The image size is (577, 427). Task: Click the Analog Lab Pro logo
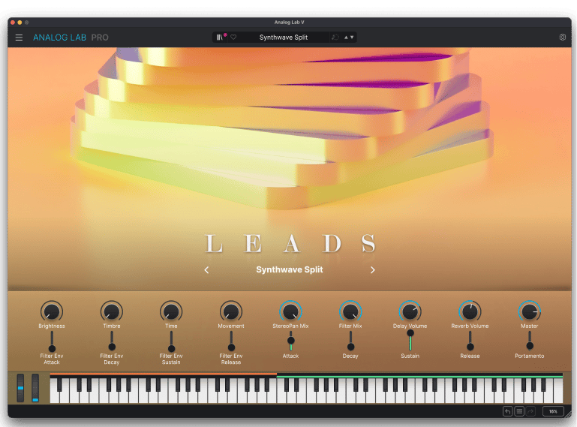(71, 38)
